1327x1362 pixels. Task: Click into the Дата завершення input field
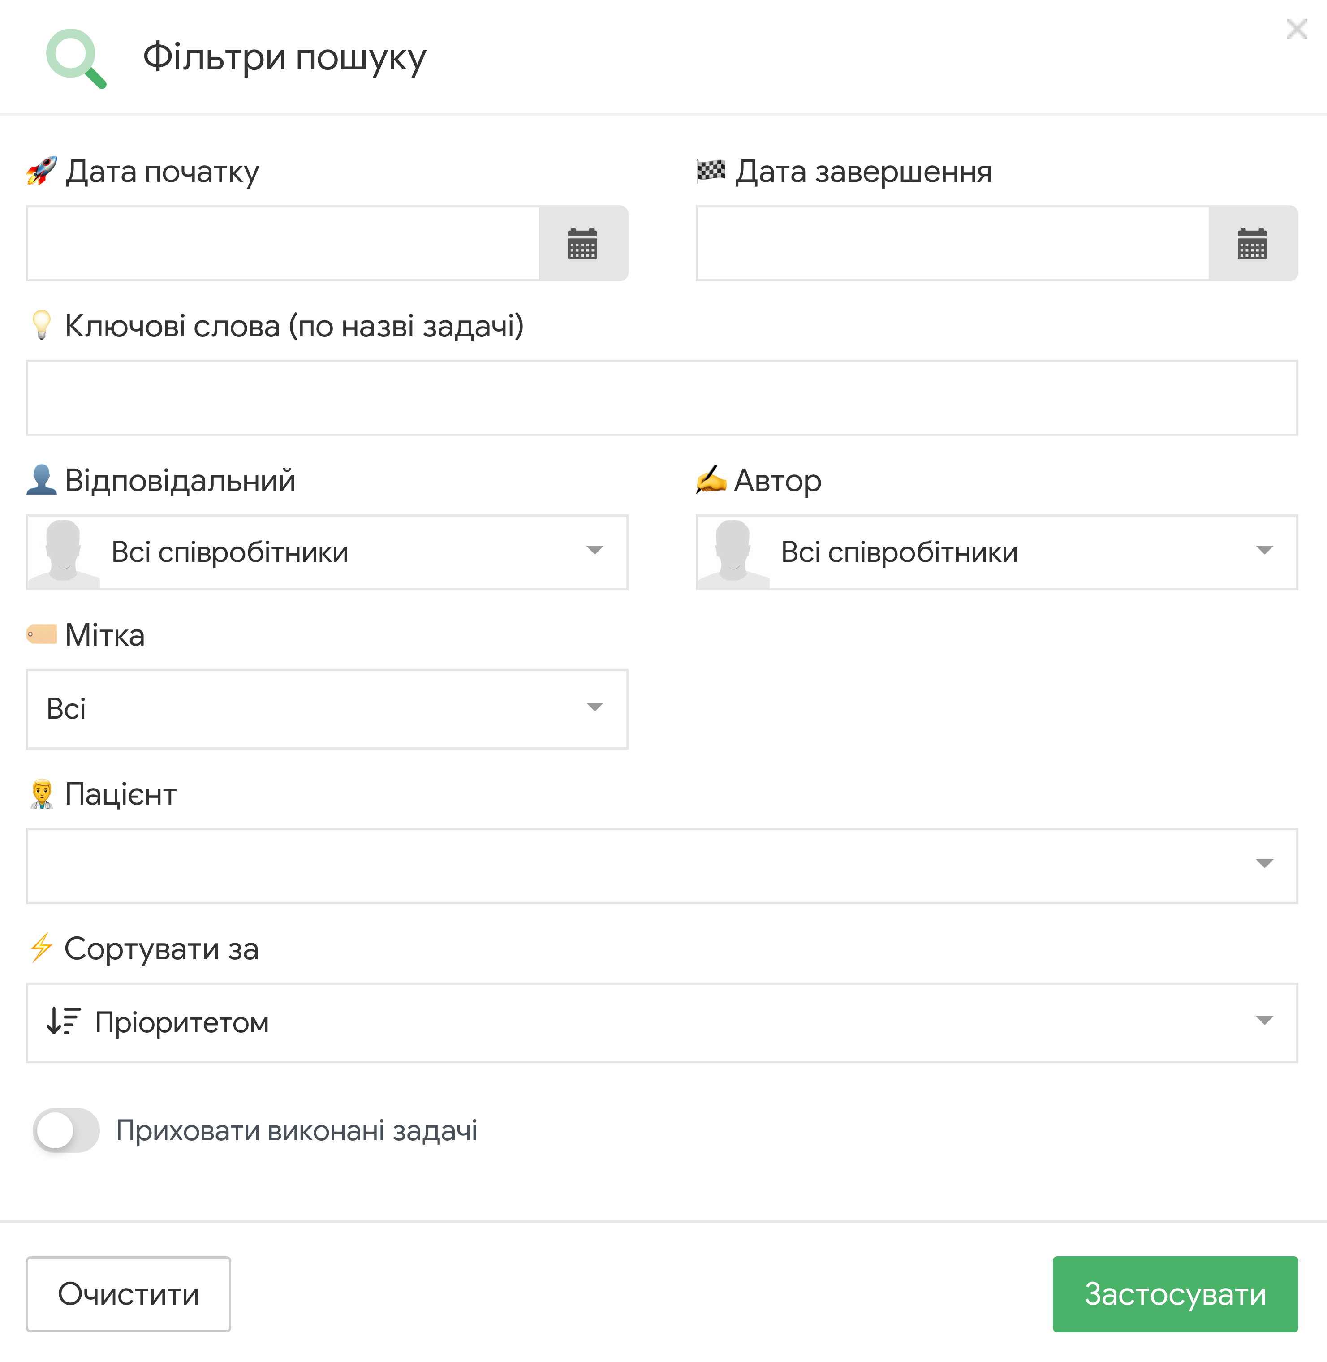951,243
